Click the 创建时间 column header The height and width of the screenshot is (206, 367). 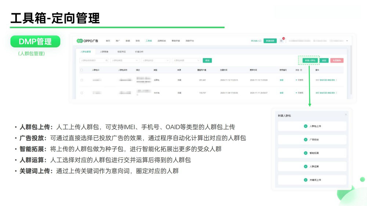(224, 70)
